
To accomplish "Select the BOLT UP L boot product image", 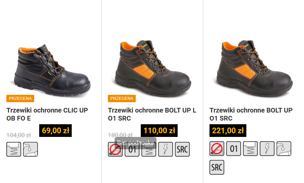I will (x=153, y=68).
